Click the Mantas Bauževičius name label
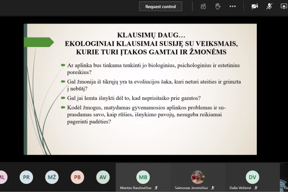Viewport: 288px width, 192px height. [136, 188]
